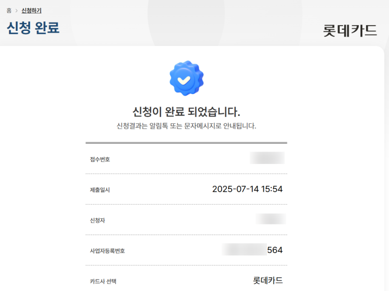Select the 롯데카드 value in card company row
Viewport: 389px width, 291px height.
268,281
